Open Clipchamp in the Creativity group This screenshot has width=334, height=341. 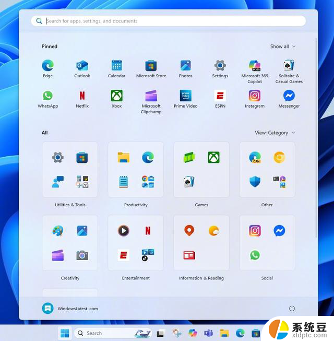57,255
